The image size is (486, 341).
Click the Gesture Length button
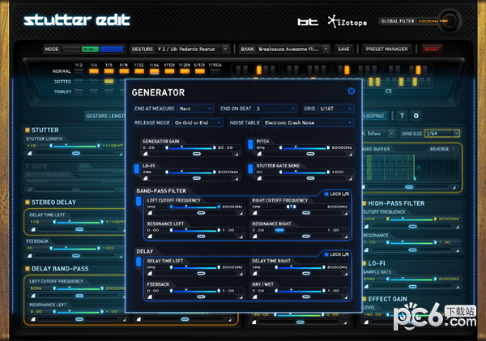click(x=105, y=116)
